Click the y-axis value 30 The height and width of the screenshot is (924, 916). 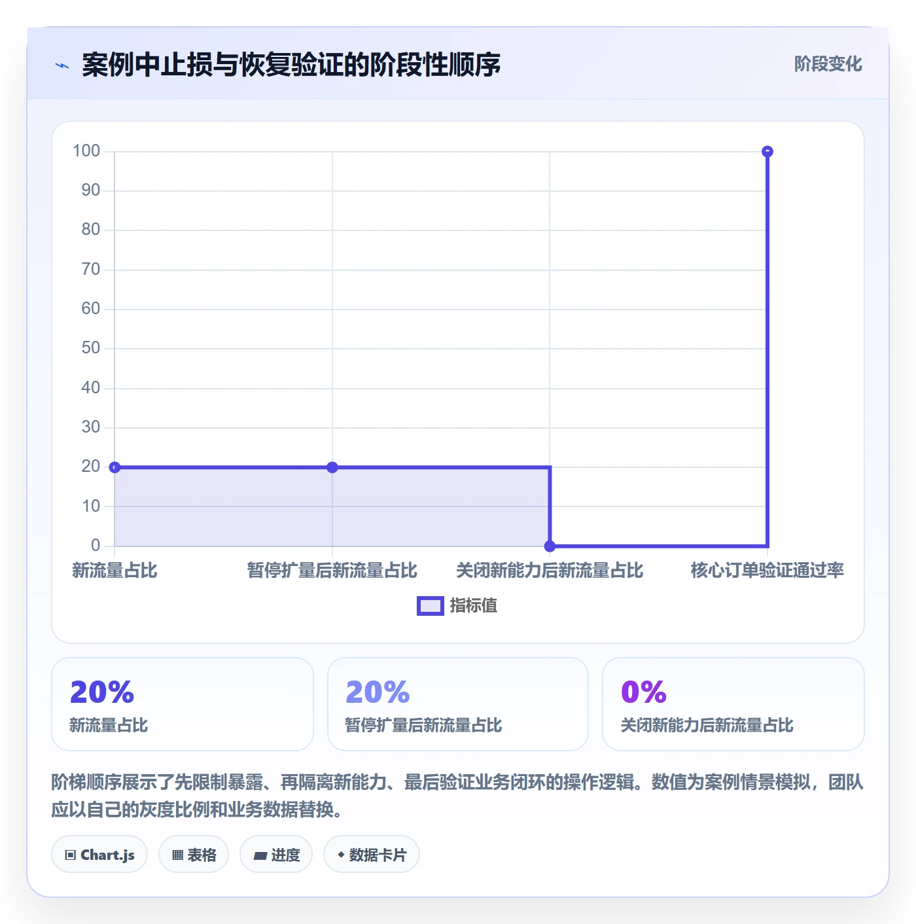pyautogui.click(x=91, y=427)
